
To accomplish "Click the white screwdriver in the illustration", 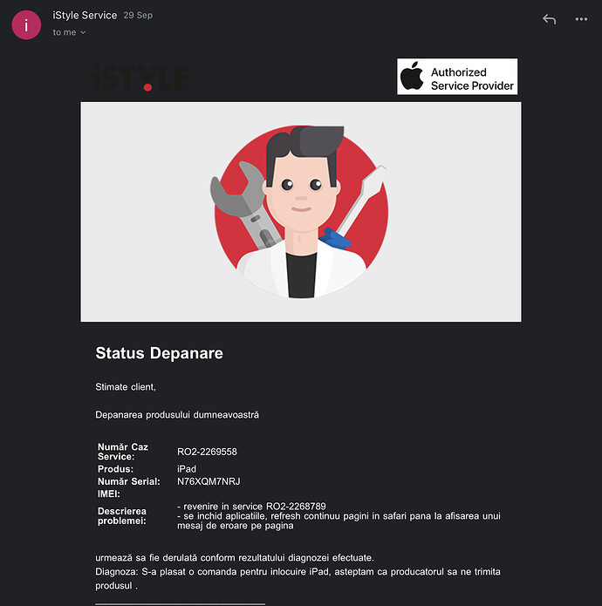I will pos(360,199).
